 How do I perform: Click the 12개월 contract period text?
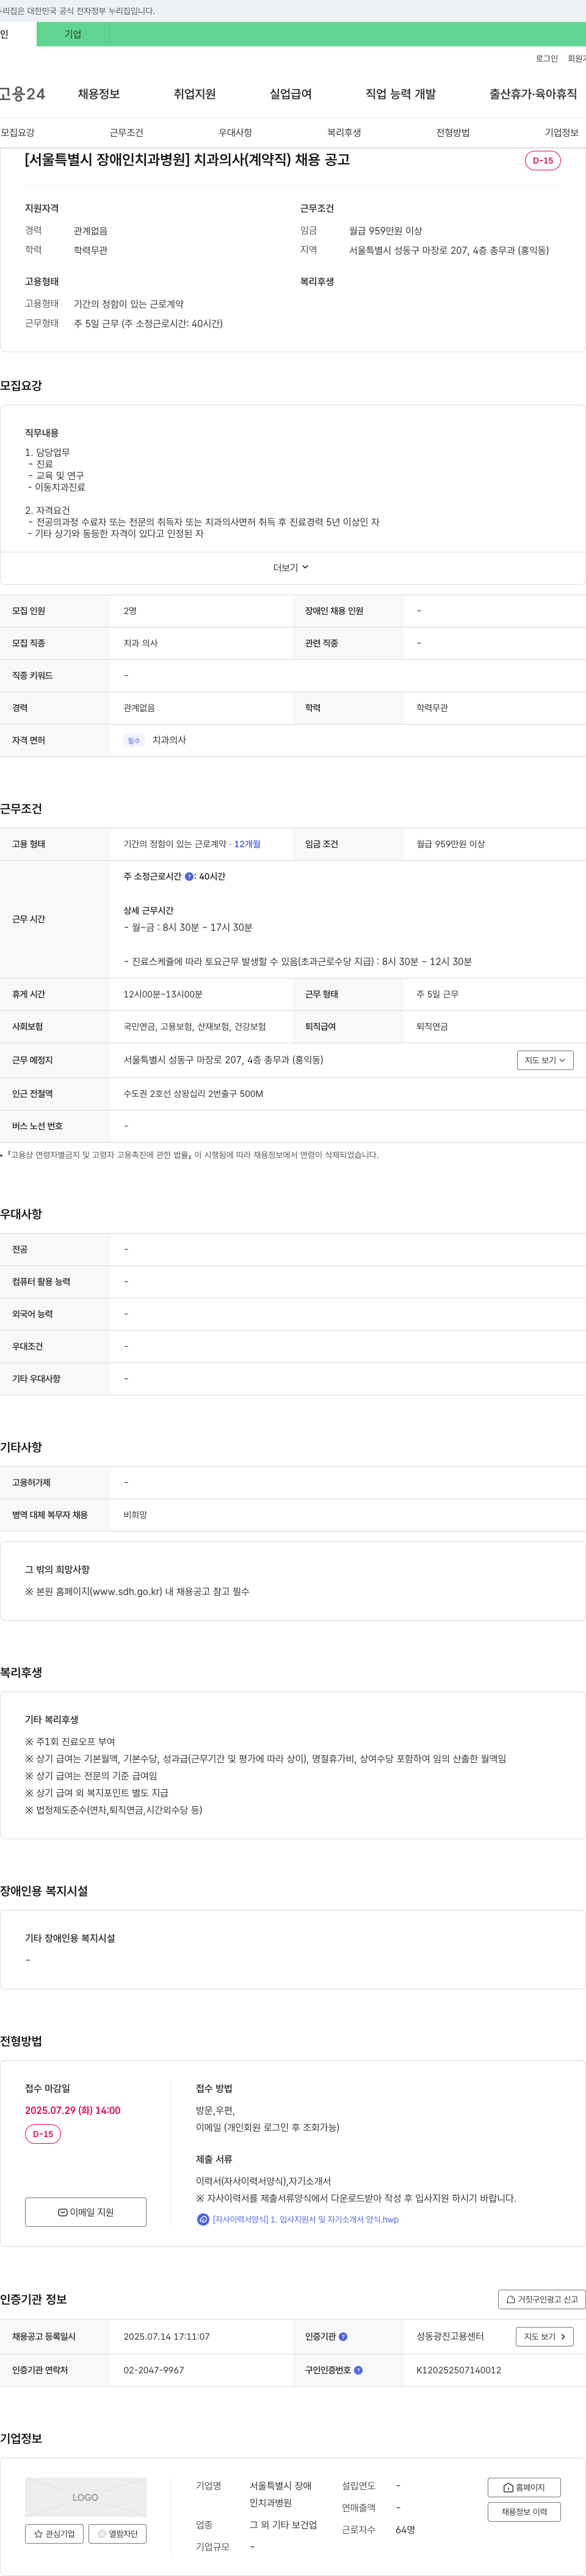click(247, 844)
